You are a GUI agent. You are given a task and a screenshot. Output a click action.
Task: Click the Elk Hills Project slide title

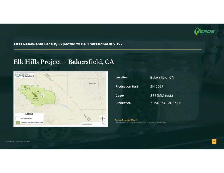64,62
